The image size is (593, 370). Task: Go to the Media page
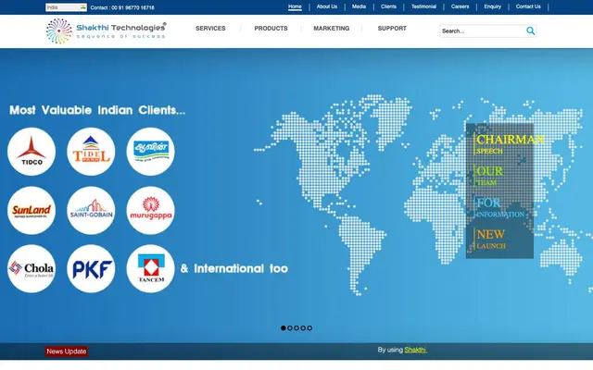pos(359,6)
